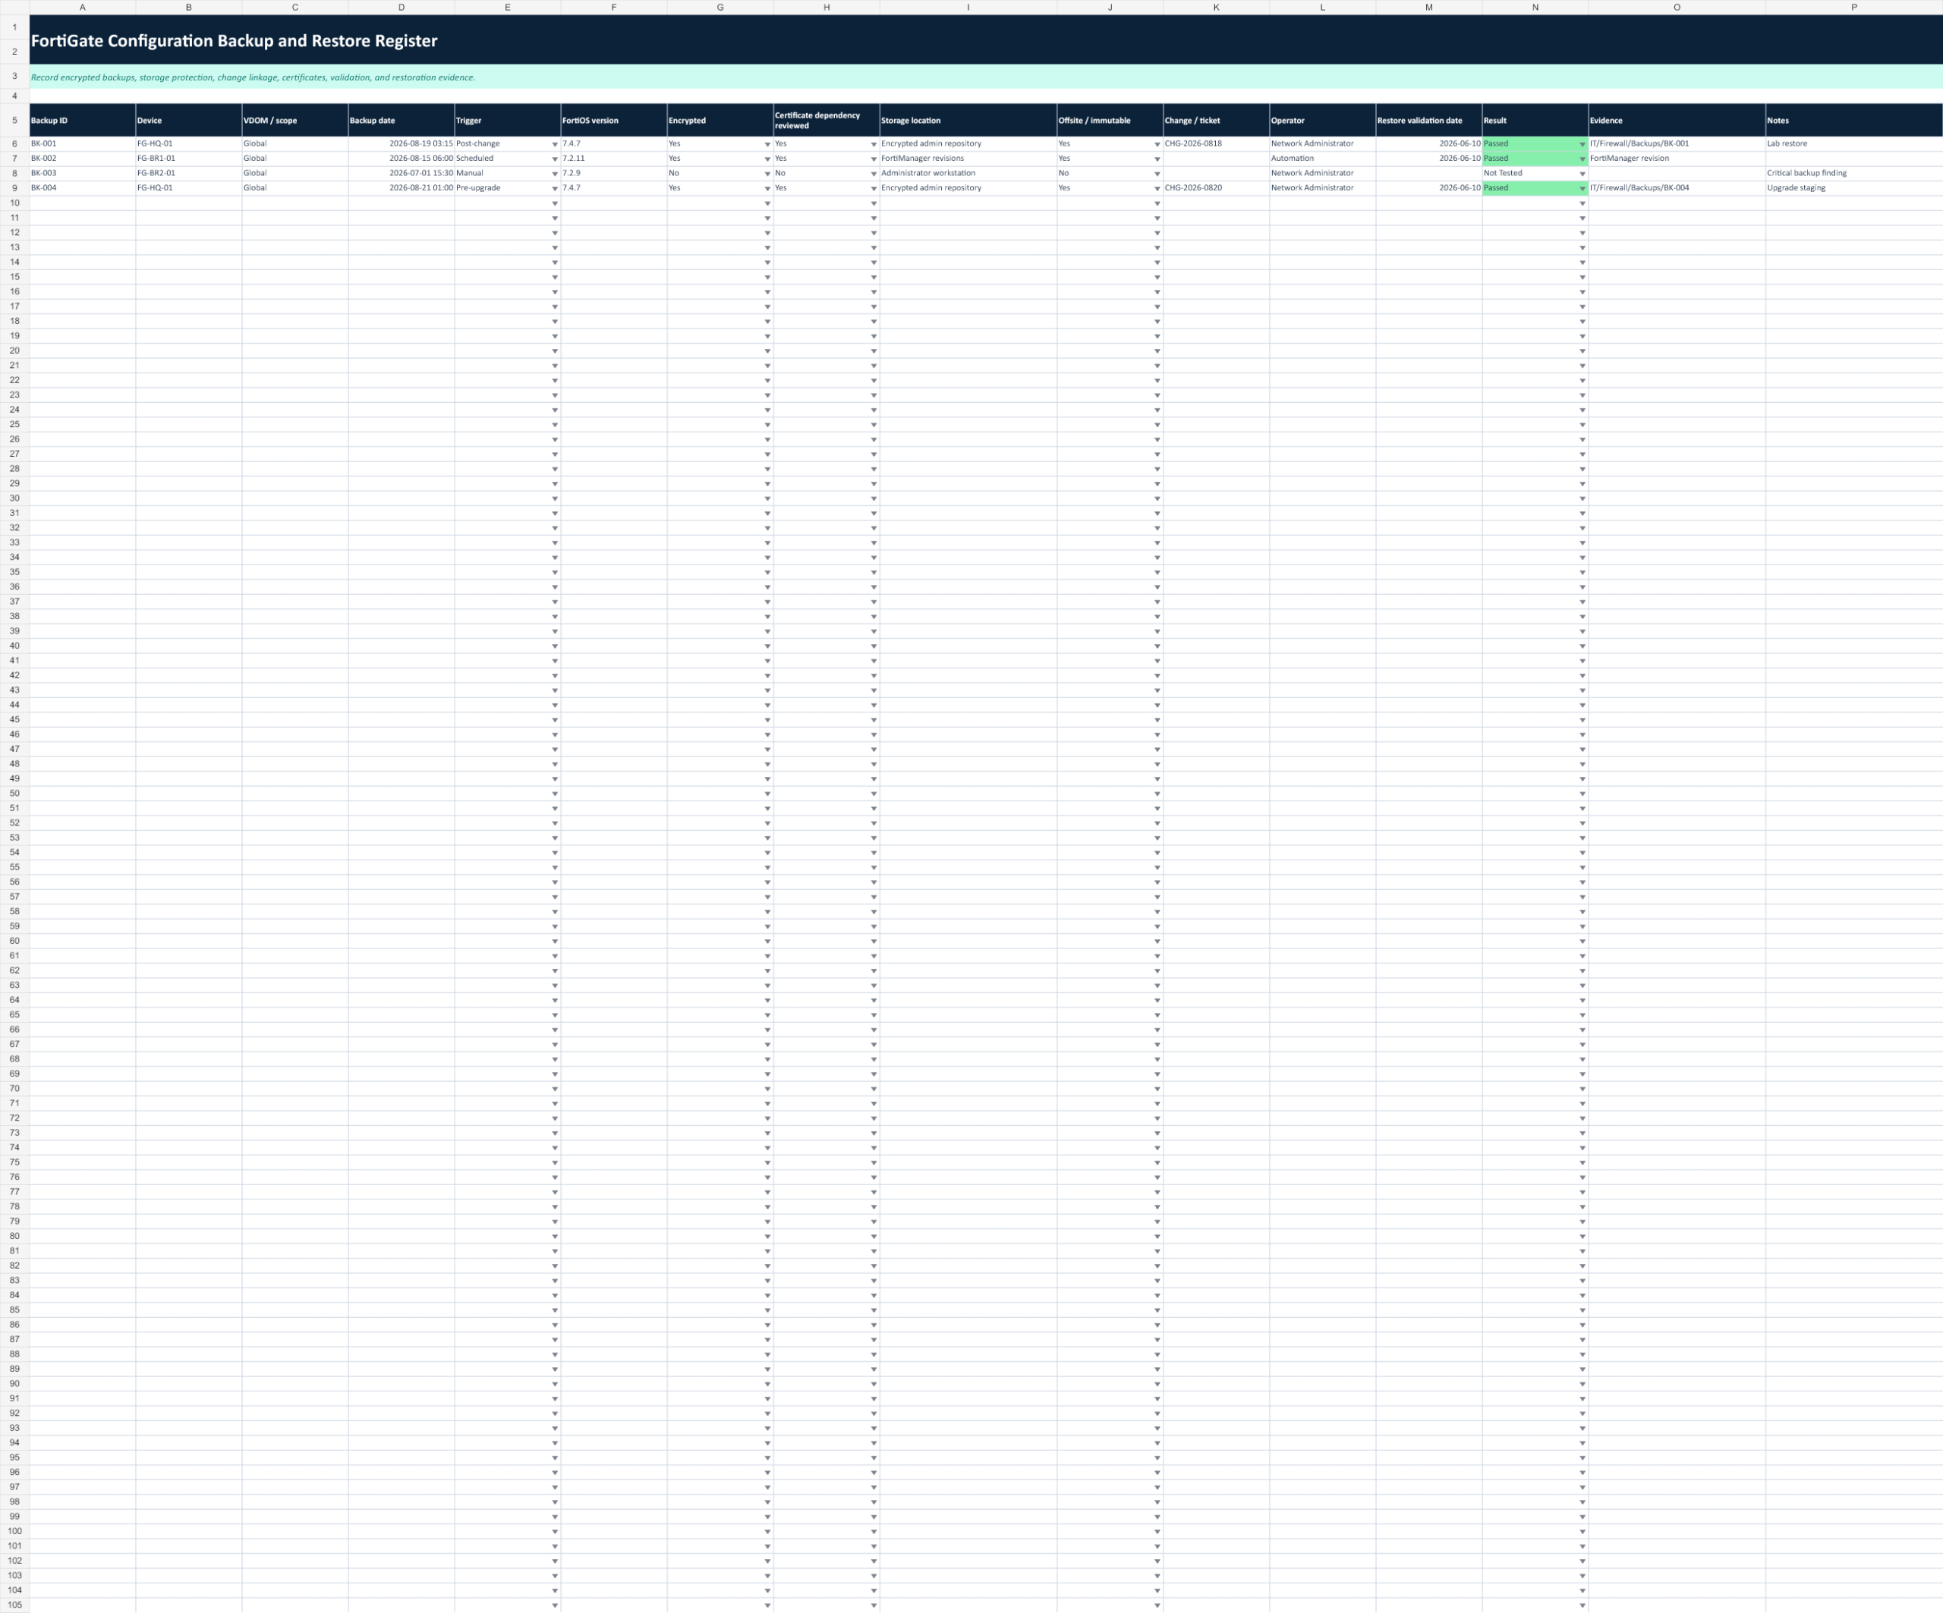Select FortiOS version cell 7.2.9
This screenshot has width=1943, height=1613.
pyautogui.click(x=613, y=174)
